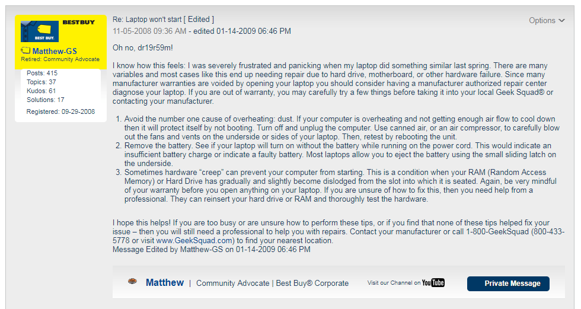Image resolution: width=581 pixels, height=309 pixels.
Task: Click the Posts: 415 stat
Action: coord(42,73)
